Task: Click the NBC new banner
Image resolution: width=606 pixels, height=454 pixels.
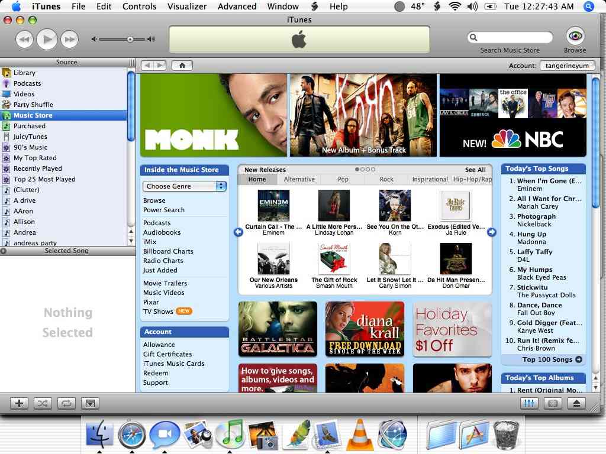Action: click(x=513, y=115)
